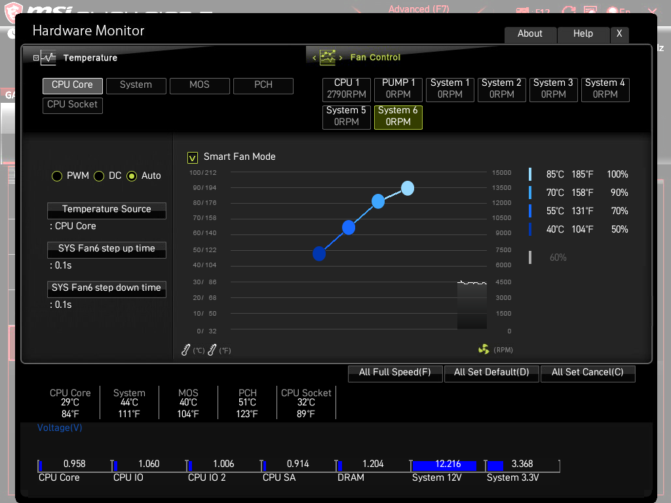Uncheck the Smart Fan Mode checkbox
Viewport: 671px width, 503px height.
coord(193,157)
